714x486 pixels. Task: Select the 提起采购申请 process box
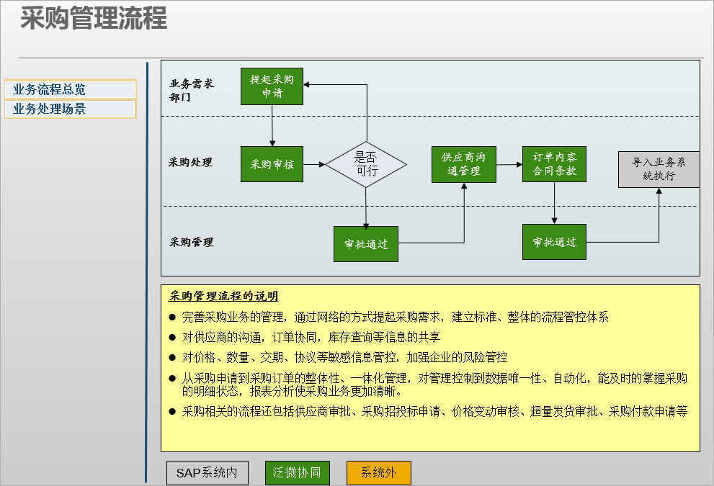pyautogui.click(x=272, y=86)
